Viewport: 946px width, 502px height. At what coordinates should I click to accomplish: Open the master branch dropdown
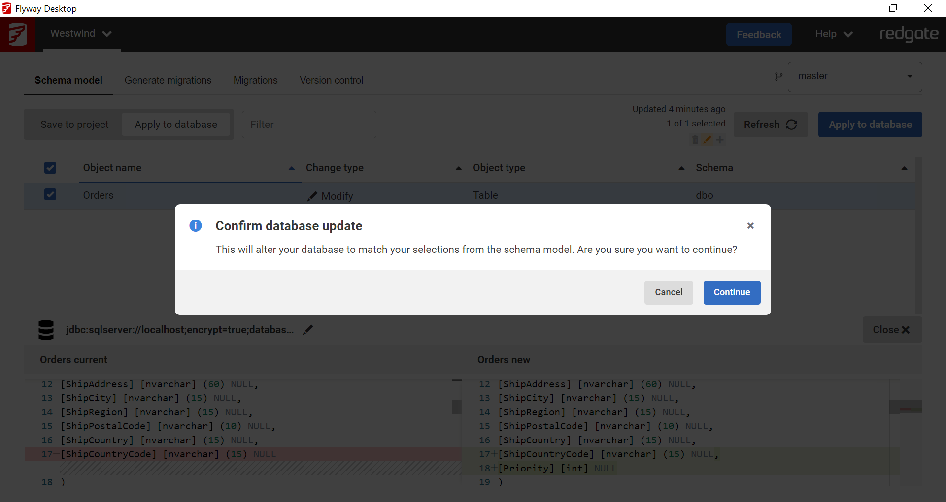pyautogui.click(x=855, y=77)
